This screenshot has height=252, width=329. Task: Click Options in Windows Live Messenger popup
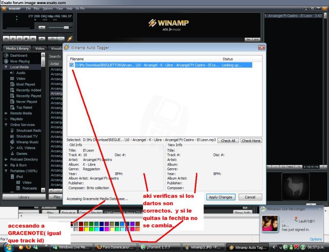[315, 239]
